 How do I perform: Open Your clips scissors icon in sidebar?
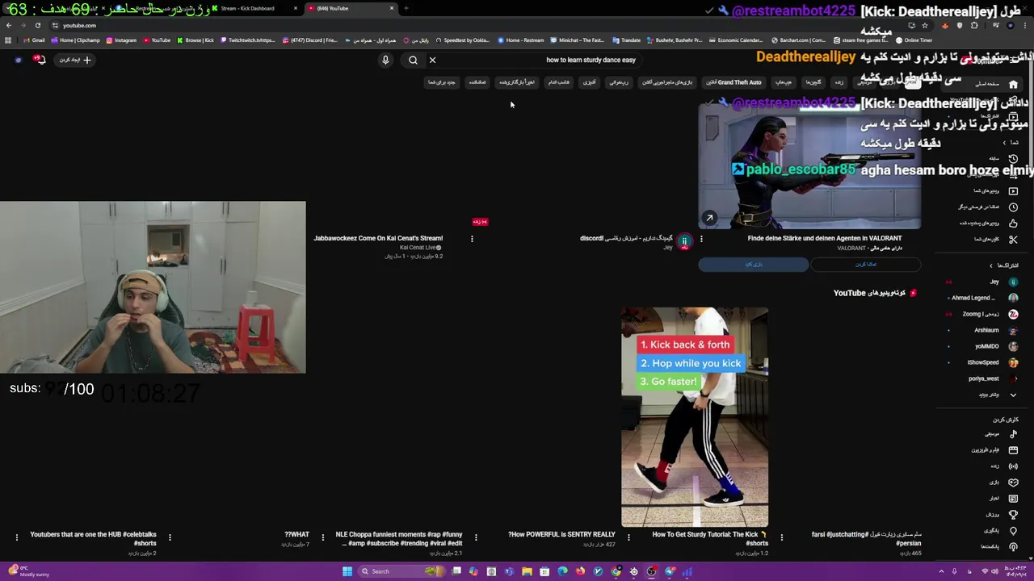1013,239
